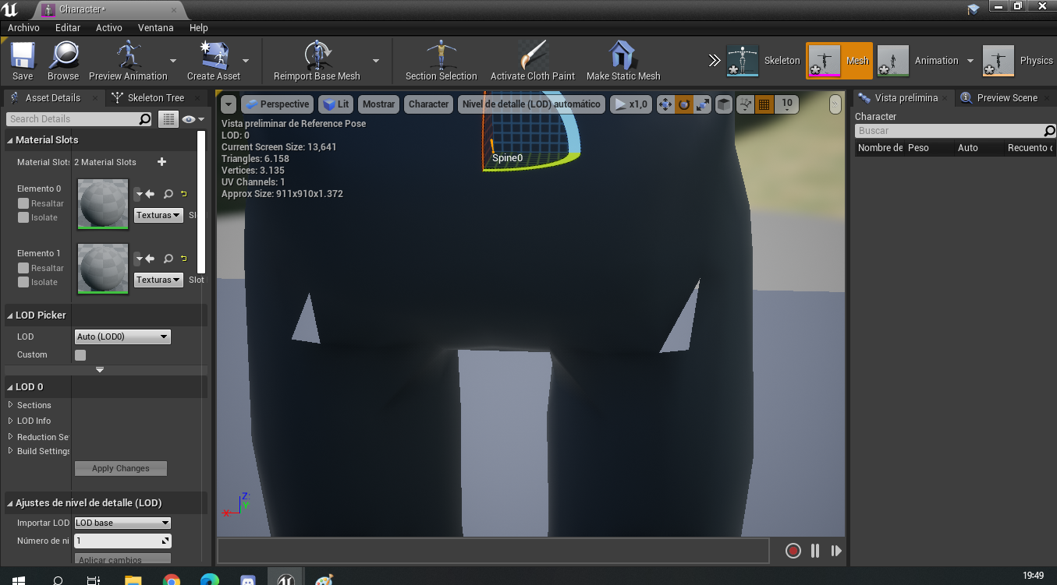1057x585 pixels.
Task: Enable Isolate checkbox for Elemento 0
Action: 23,217
